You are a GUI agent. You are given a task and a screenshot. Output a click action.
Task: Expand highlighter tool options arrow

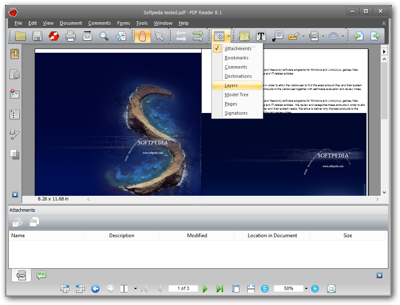pyautogui.click(x=303, y=36)
